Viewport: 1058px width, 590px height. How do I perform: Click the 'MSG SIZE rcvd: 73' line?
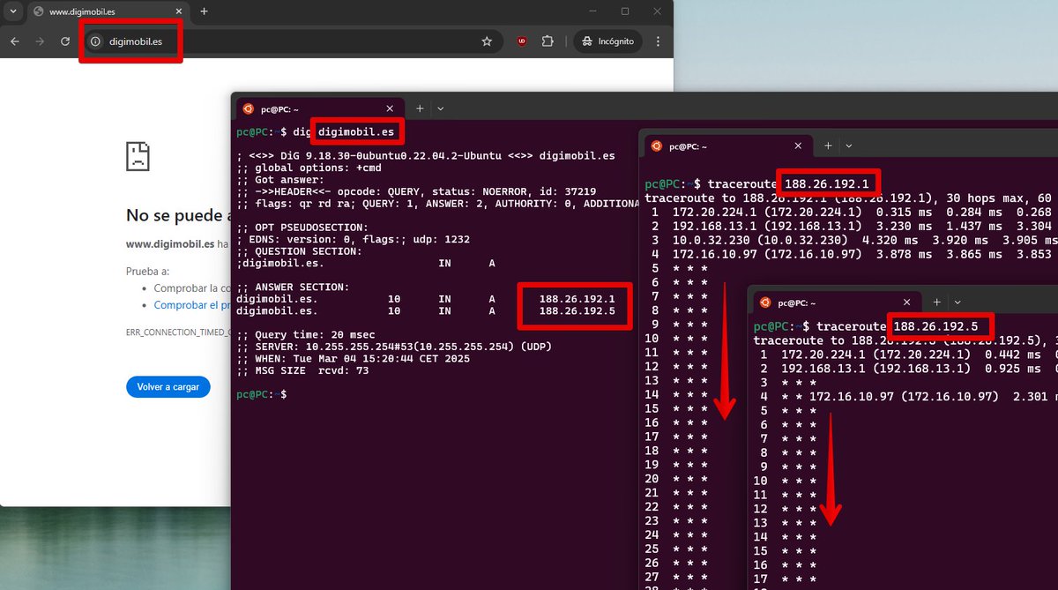pos(302,370)
